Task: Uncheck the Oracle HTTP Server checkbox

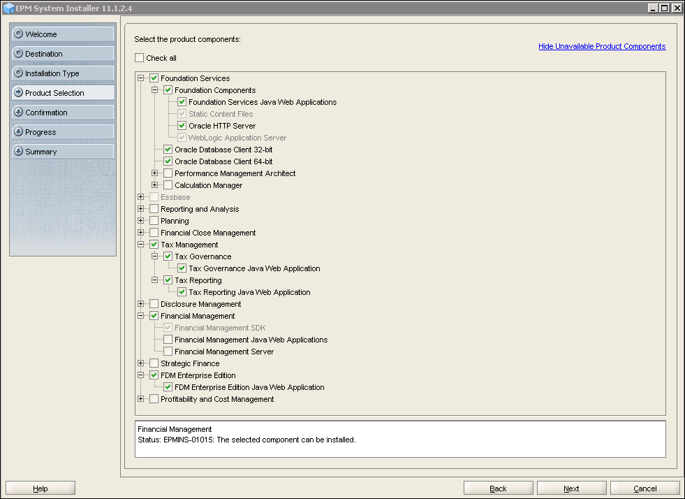Action: pyautogui.click(x=182, y=126)
